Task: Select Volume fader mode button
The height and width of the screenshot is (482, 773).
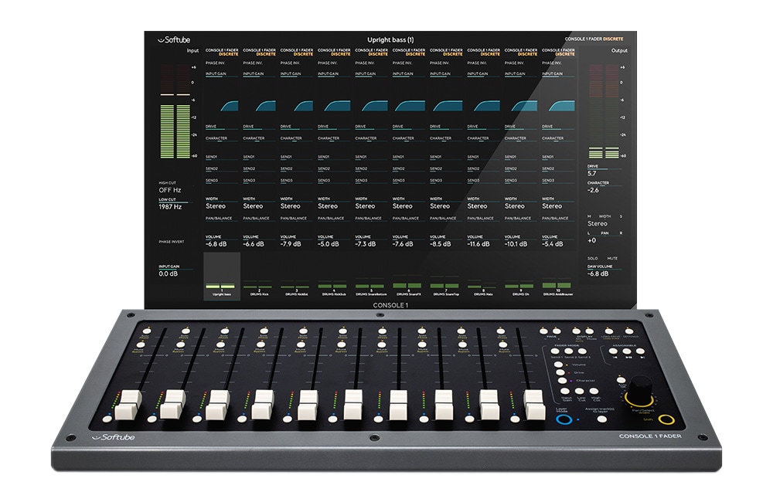Action: [559, 365]
